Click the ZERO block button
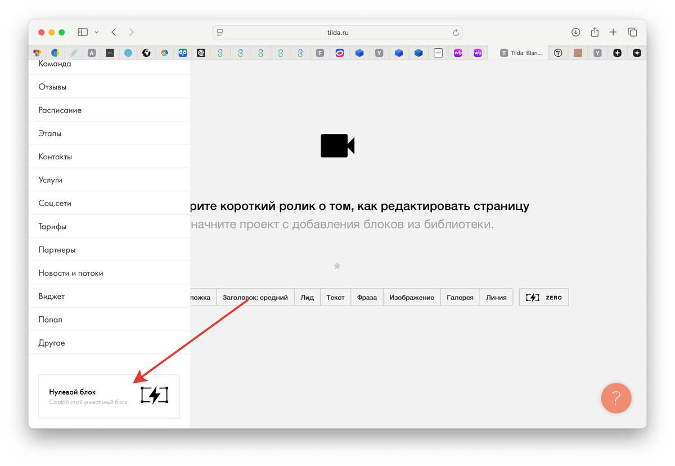Screen dimensions: 675x466 click(x=544, y=297)
